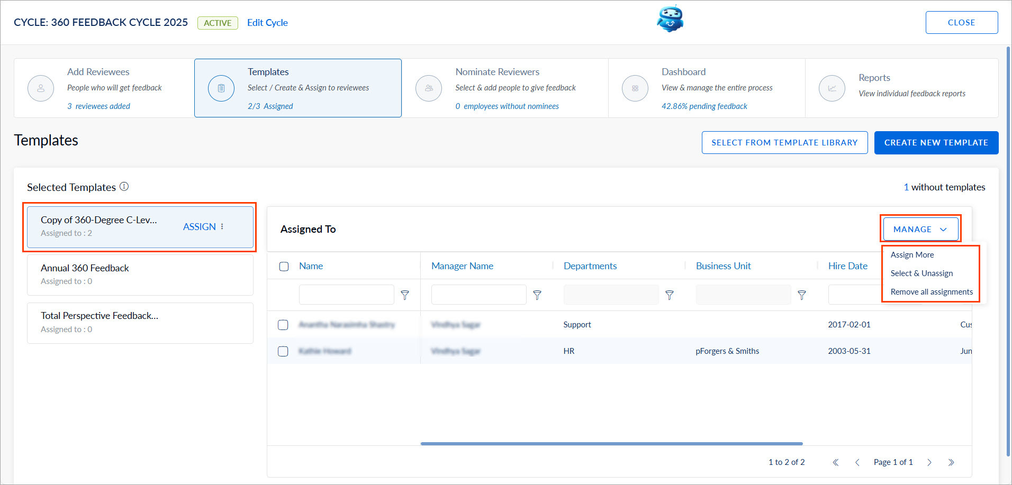
Task: Click the Name column filter icon
Action: [405, 295]
